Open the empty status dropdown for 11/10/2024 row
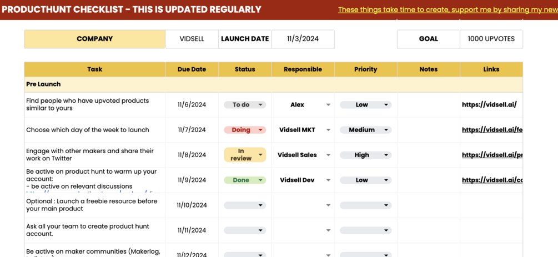558x257 pixels. (245, 205)
